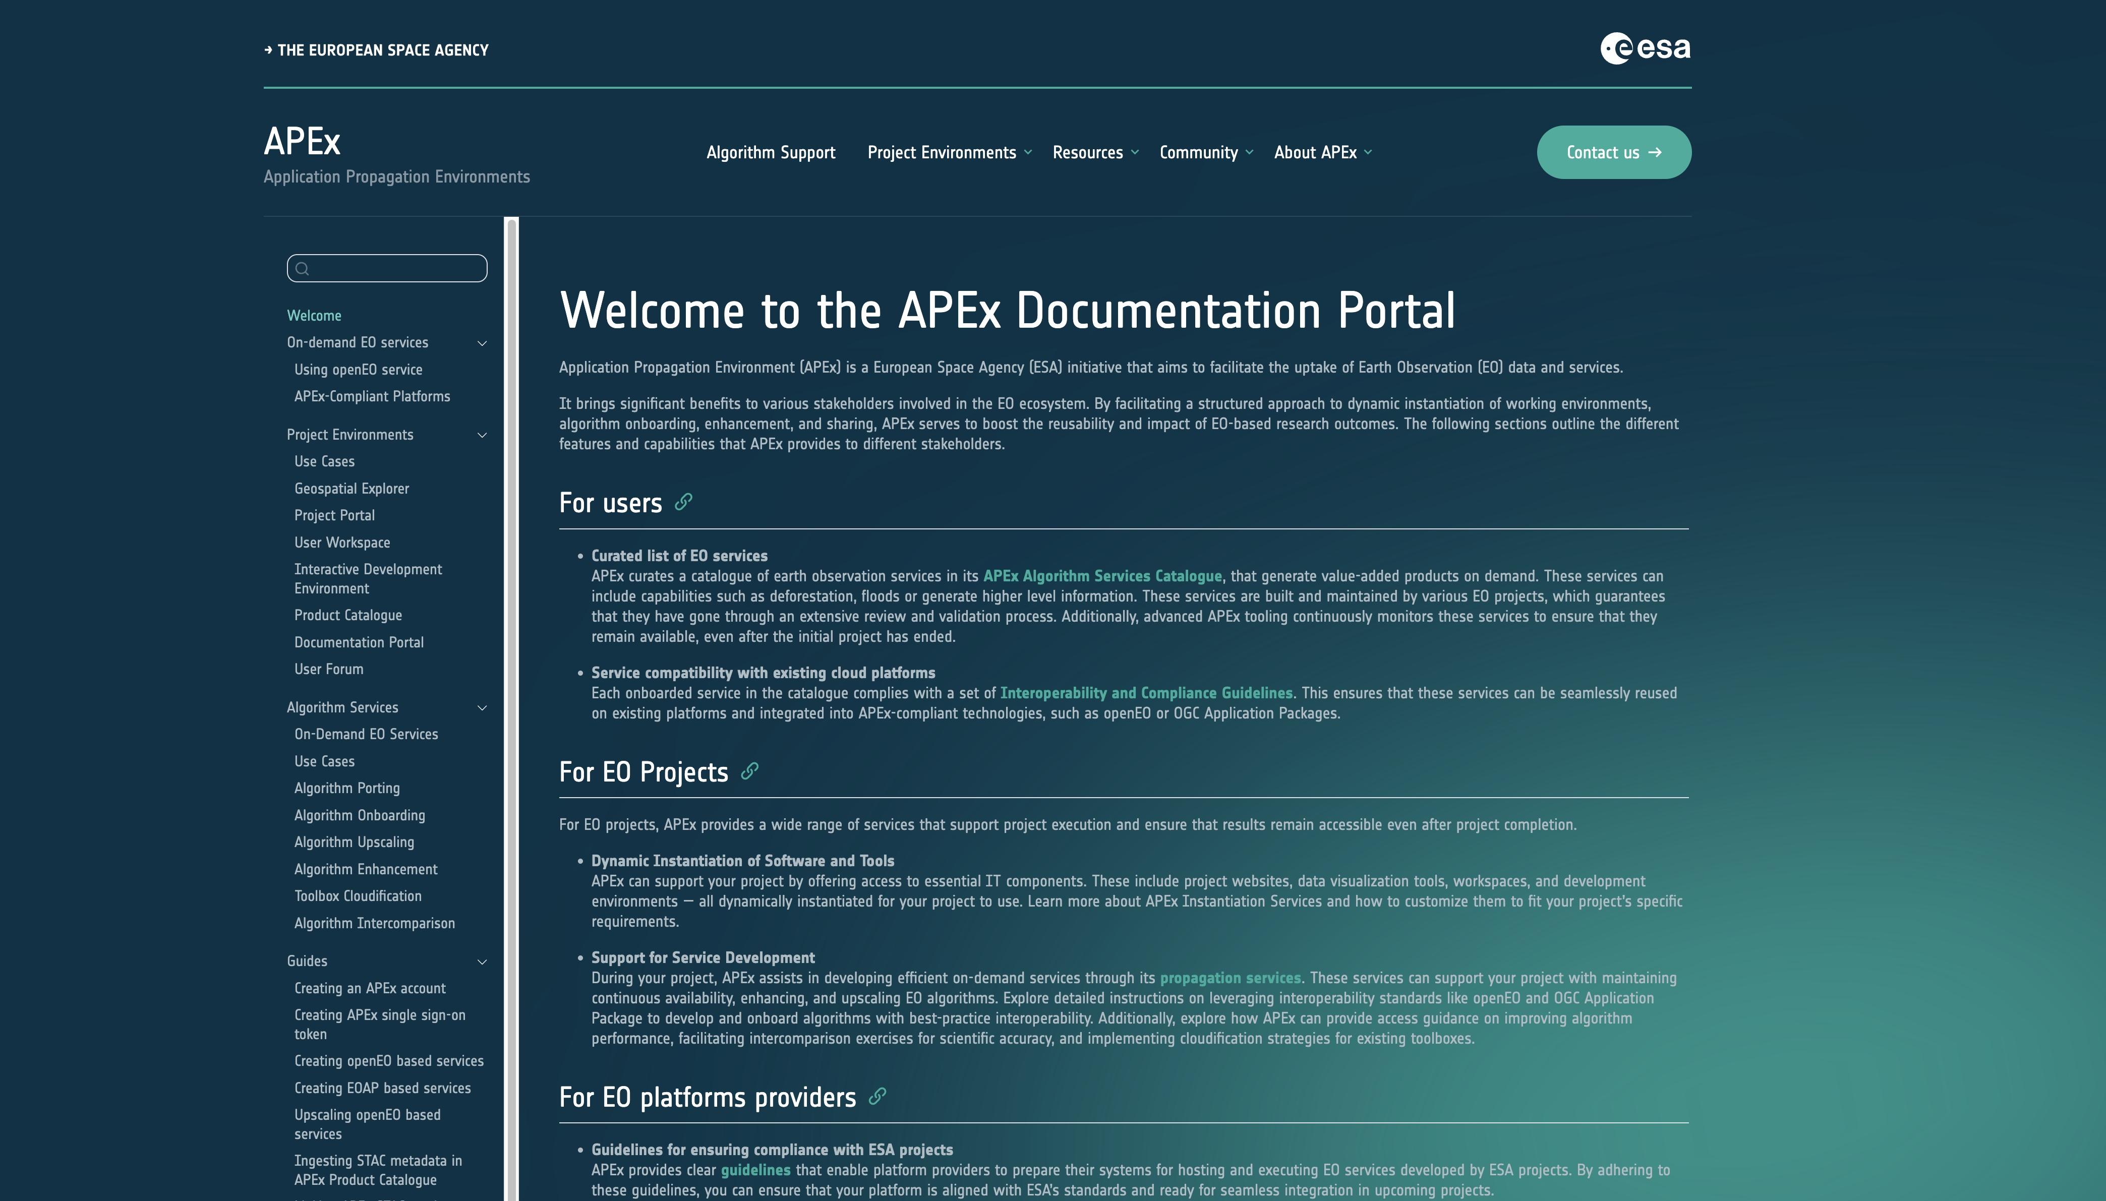
Task: Open Product Catalogue page
Action: (x=348, y=615)
